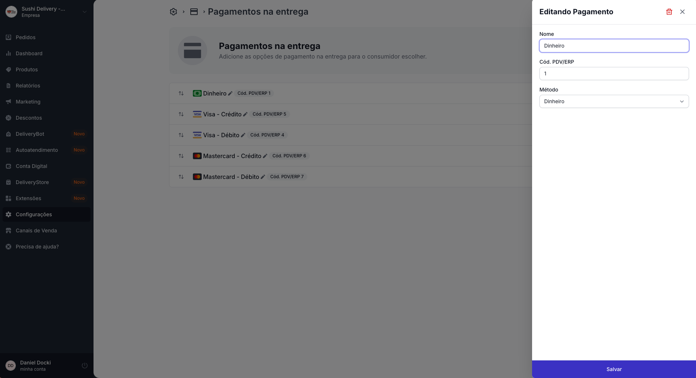Click Precisa de ajuda? link
Viewport: 696px width, 378px height.
tap(37, 247)
